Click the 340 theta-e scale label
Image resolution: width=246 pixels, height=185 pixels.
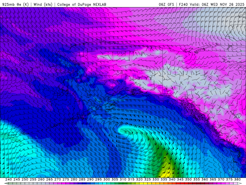pos(172,179)
